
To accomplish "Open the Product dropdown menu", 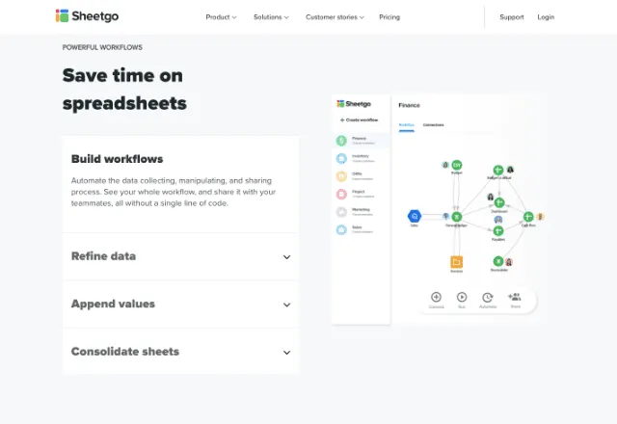I will tap(221, 17).
